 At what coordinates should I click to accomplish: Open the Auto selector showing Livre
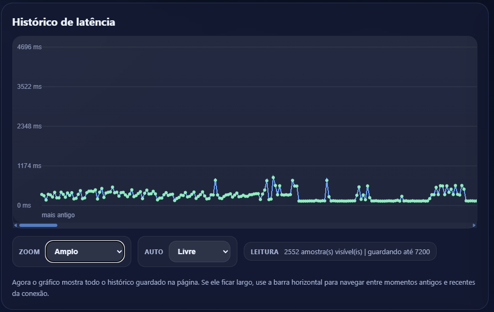tap(199, 252)
